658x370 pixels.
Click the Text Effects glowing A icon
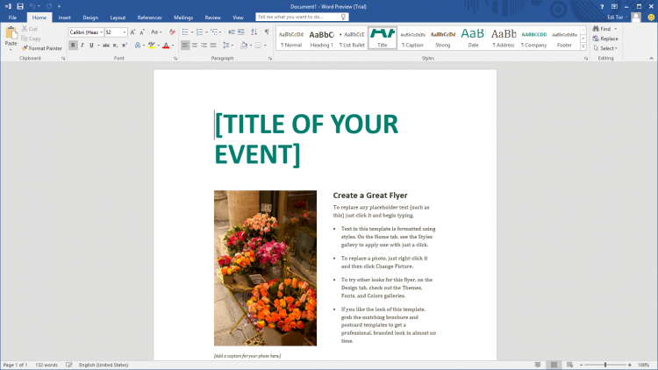coord(138,46)
